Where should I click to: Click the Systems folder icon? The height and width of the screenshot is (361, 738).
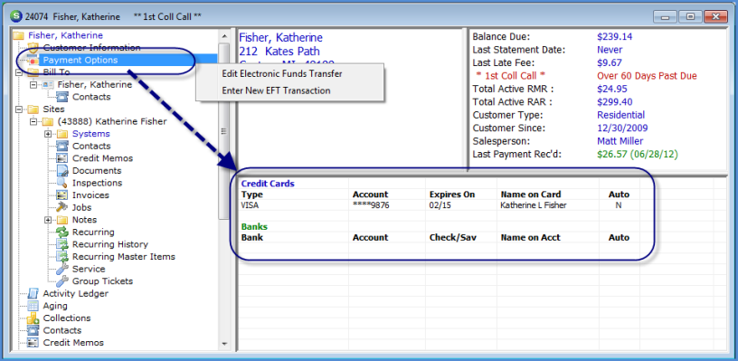pyautogui.click(x=62, y=134)
